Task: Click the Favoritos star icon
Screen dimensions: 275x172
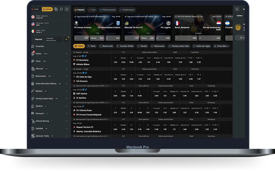Action: [33, 46]
